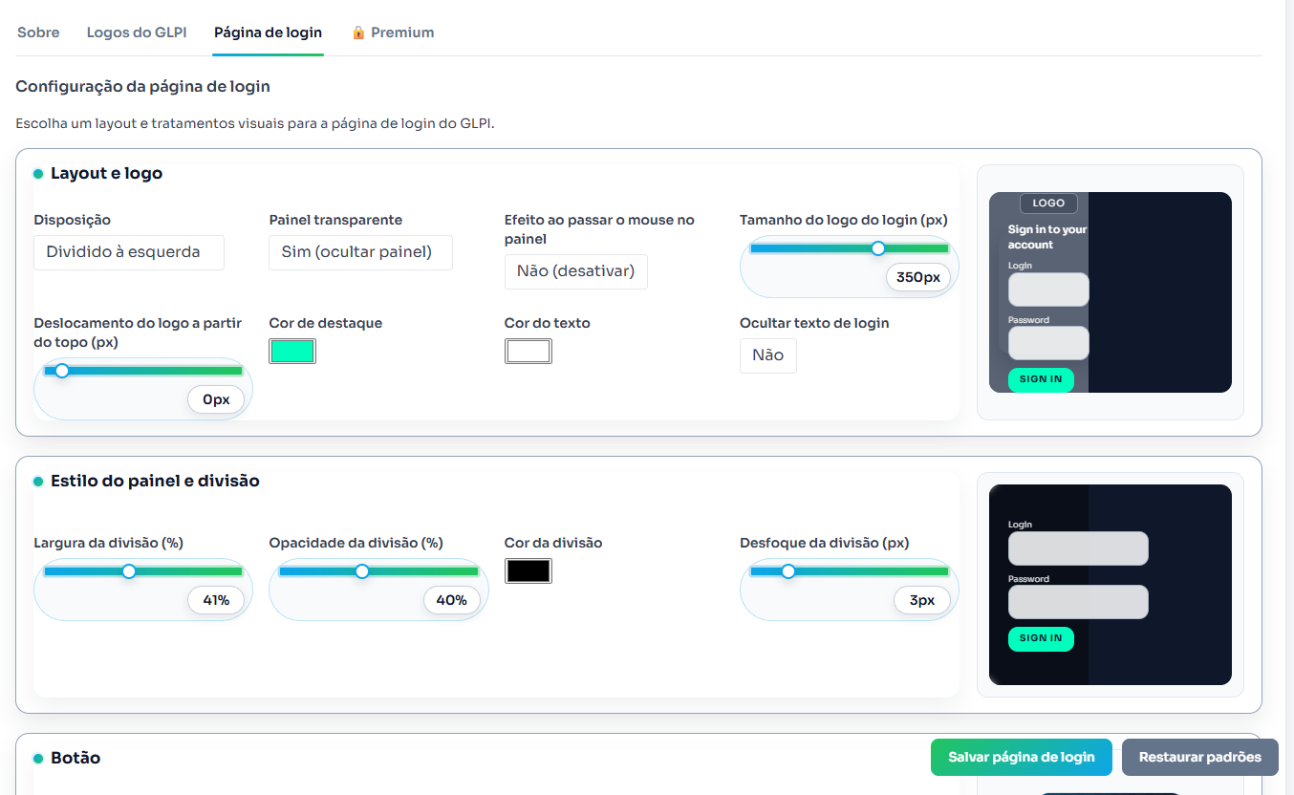Viewport: 1294px width, 795px height.
Task: Click the login logo size slider handle
Action: tap(878, 248)
